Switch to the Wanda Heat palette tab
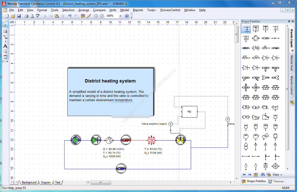 (292, 63)
